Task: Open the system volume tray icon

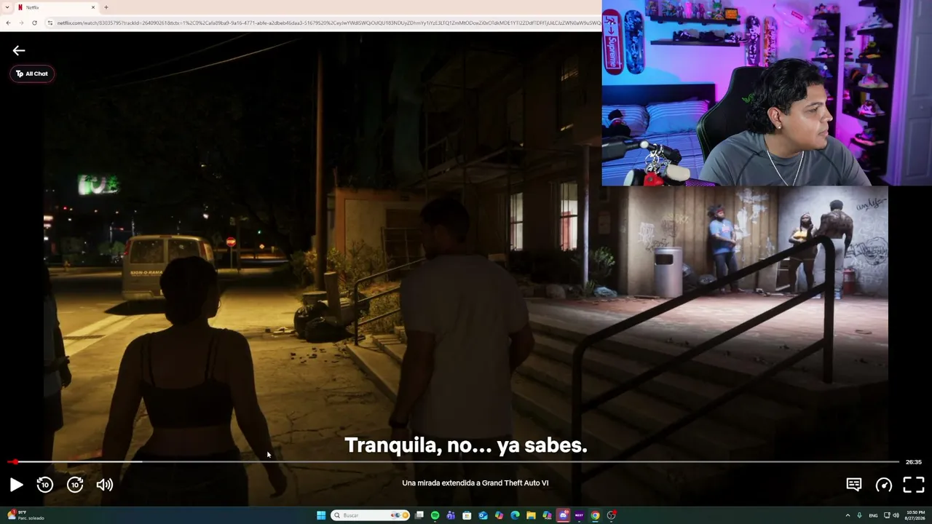Action: pyautogui.click(x=896, y=515)
